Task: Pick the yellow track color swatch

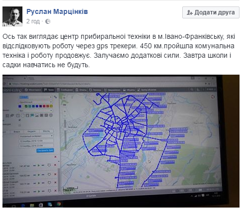Action: coord(51,106)
